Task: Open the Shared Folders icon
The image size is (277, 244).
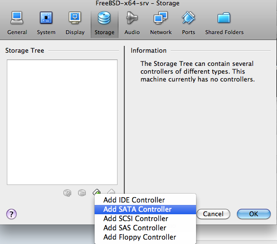Action: (224, 18)
